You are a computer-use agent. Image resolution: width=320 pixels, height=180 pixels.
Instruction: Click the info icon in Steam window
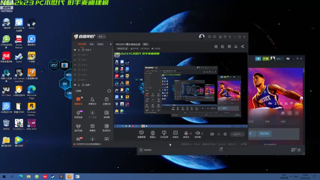[290, 113]
